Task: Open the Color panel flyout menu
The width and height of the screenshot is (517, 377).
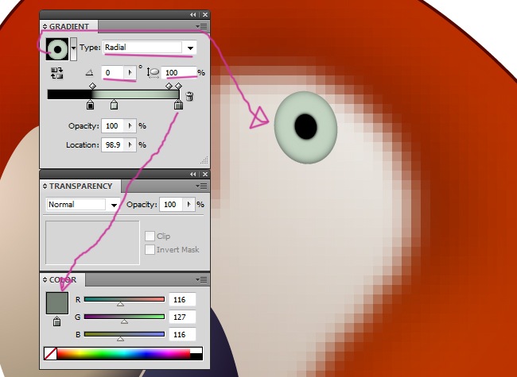Action: pyautogui.click(x=201, y=280)
